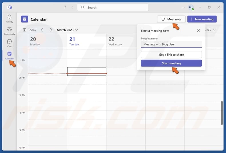This screenshot has height=153, width=226.
Task: Click Start meeting button
Action: click(171, 63)
